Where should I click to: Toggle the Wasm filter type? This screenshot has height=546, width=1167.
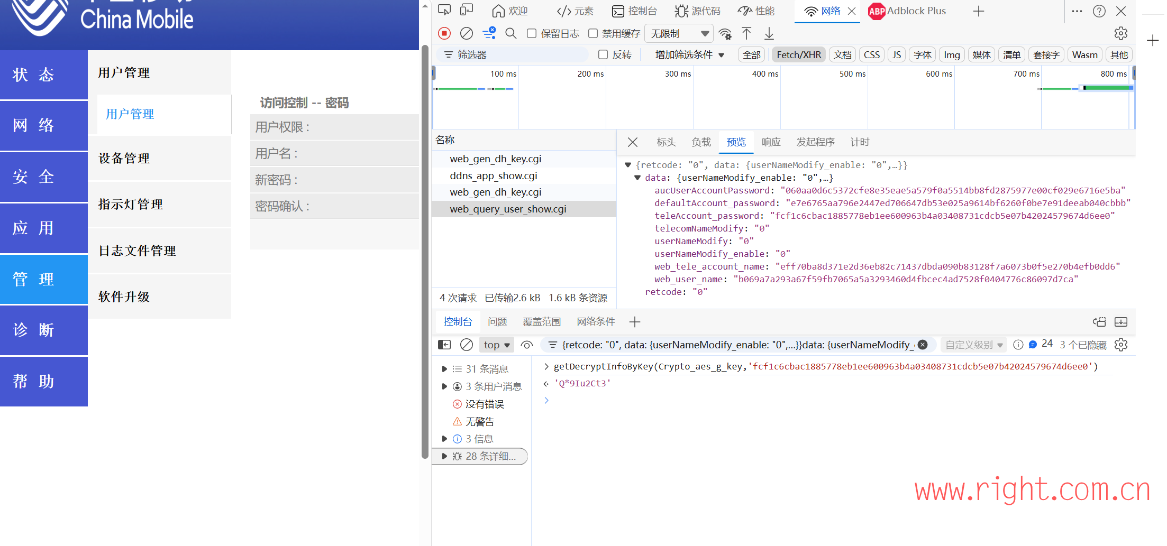(1084, 55)
